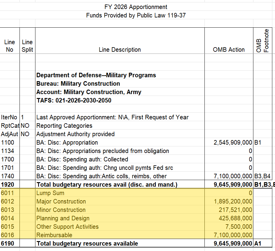Screen dimensions: 275x251
Task: Select the OMB Action column header
Action: point(229,50)
